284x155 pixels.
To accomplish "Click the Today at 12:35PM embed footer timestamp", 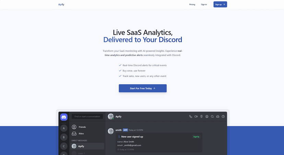I will [x=127, y=150].
